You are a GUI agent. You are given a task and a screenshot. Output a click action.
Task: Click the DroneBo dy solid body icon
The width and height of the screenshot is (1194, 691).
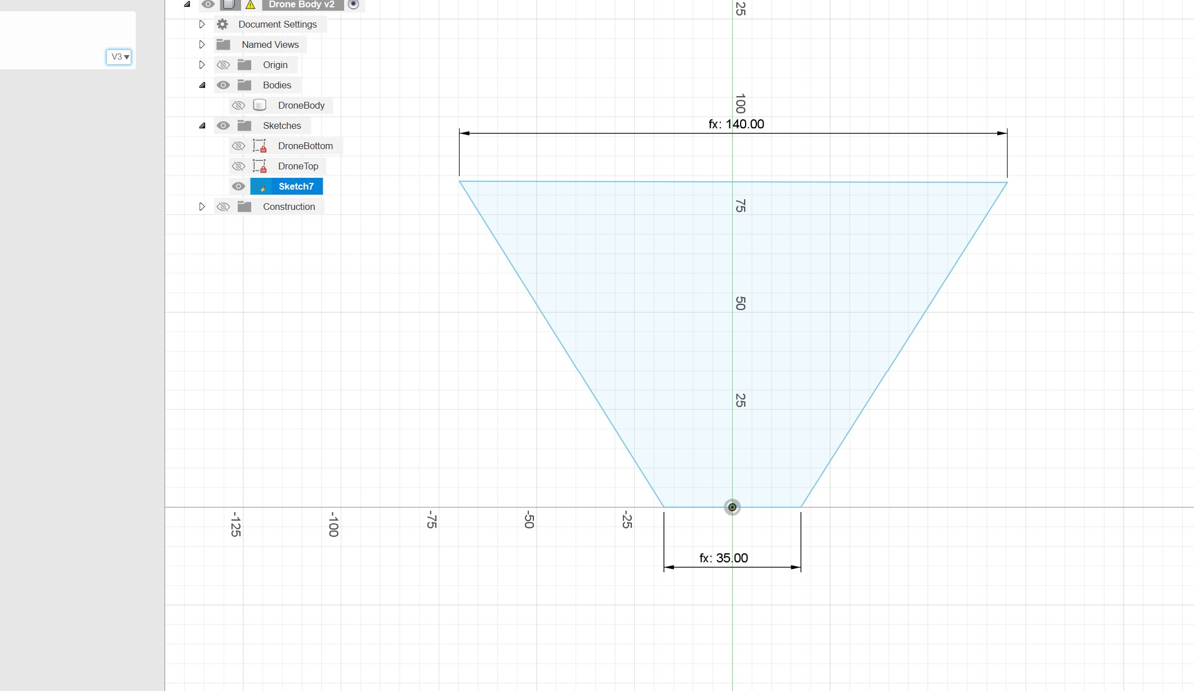coord(260,105)
